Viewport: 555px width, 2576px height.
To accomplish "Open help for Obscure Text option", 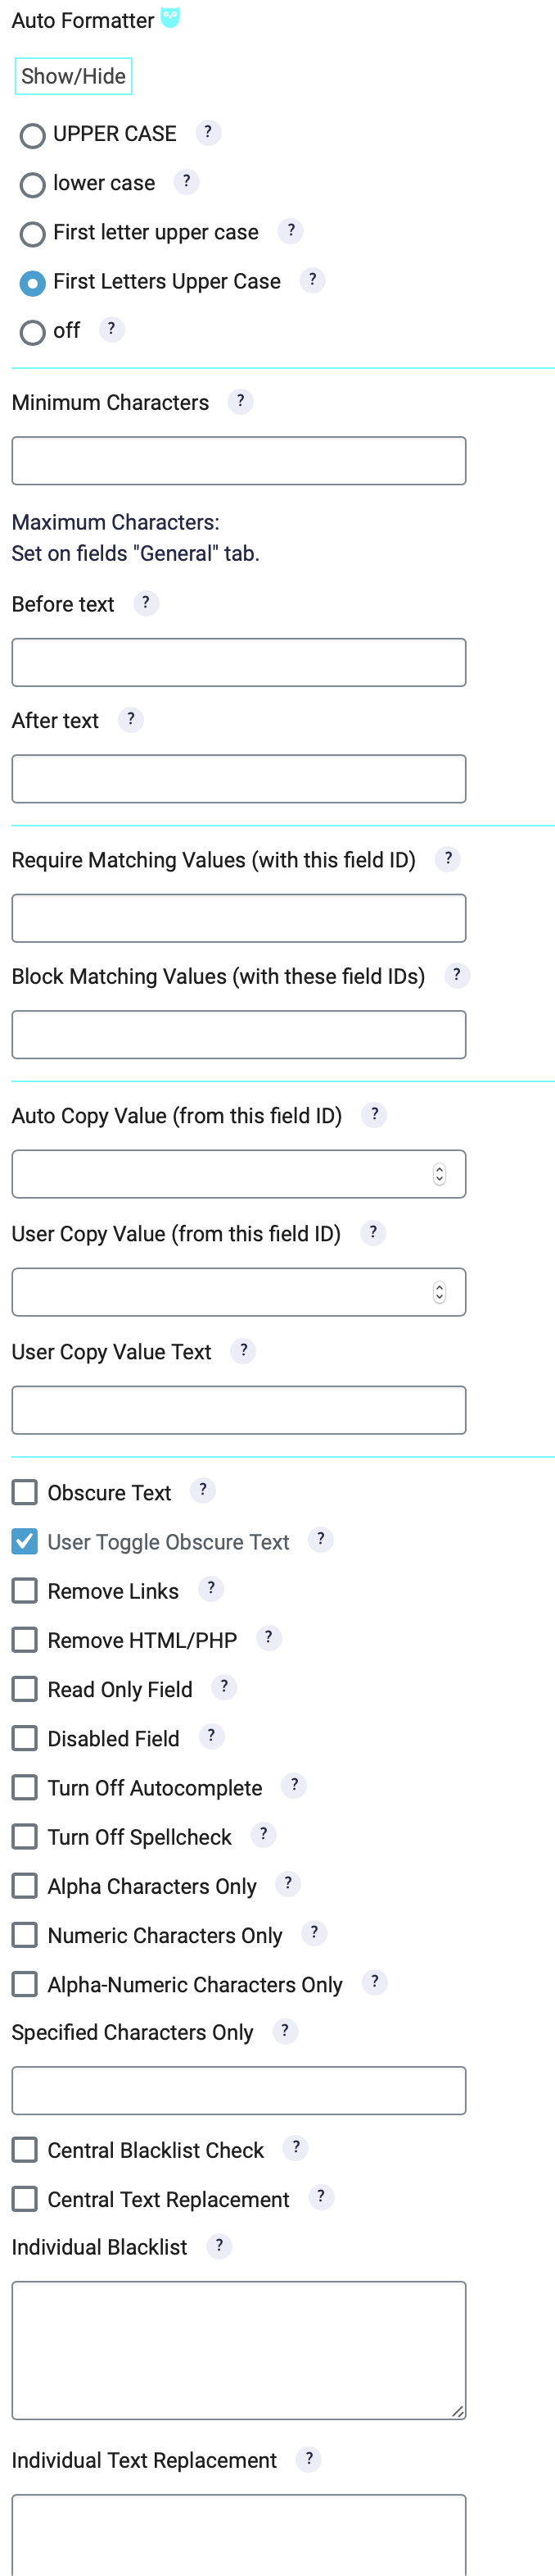I will click(x=203, y=1490).
